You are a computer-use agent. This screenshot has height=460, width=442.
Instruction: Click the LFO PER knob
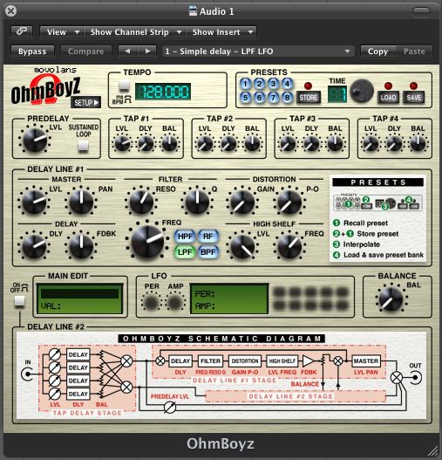point(151,302)
